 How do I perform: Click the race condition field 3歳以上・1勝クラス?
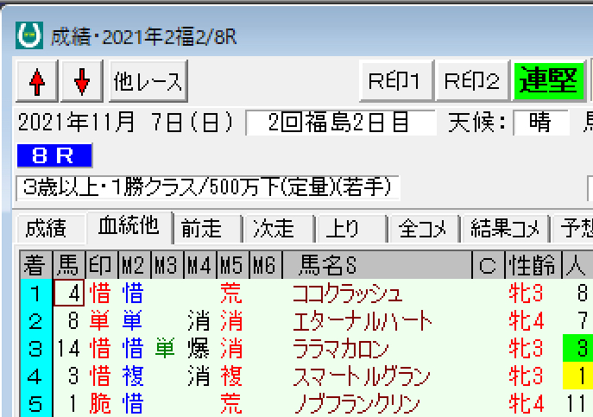(208, 187)
